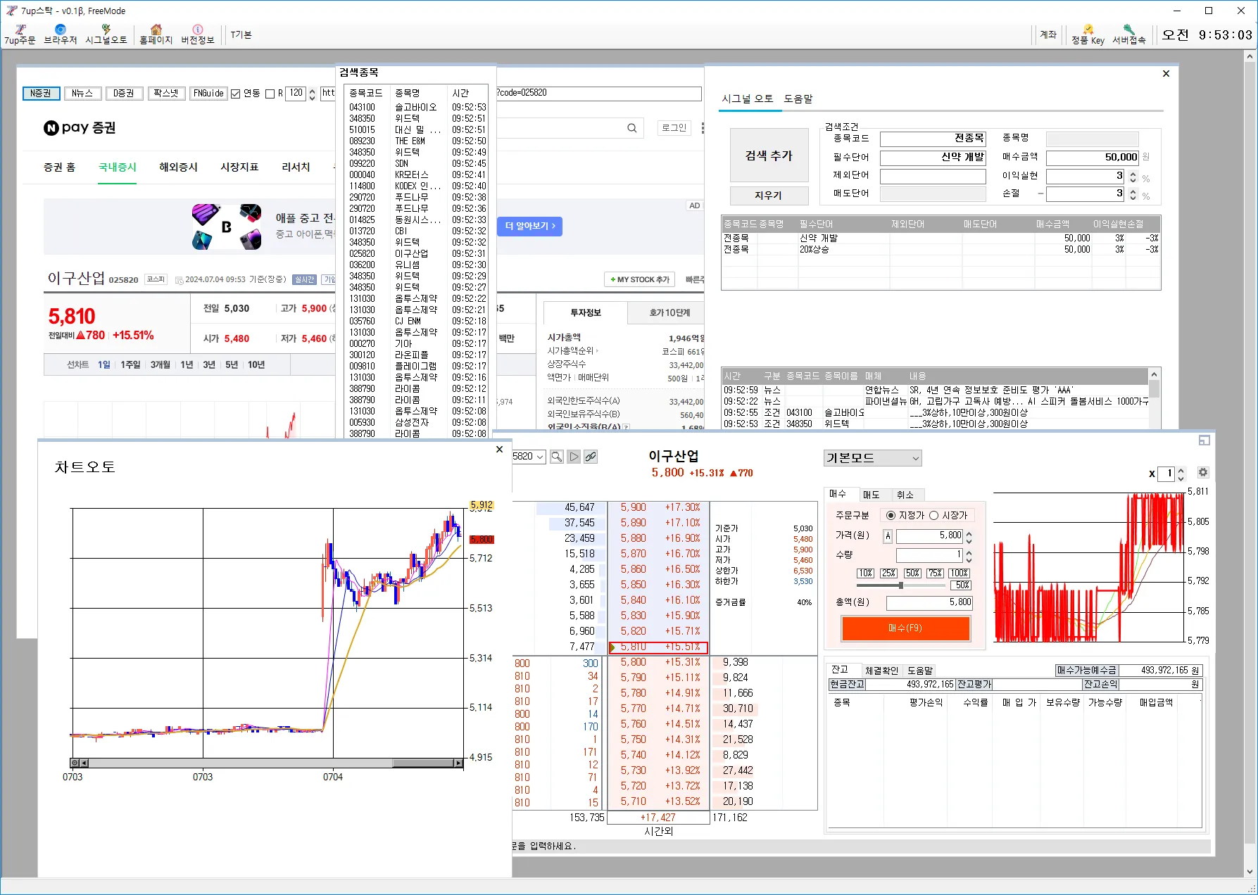Click the 50% quantity button

912,573
